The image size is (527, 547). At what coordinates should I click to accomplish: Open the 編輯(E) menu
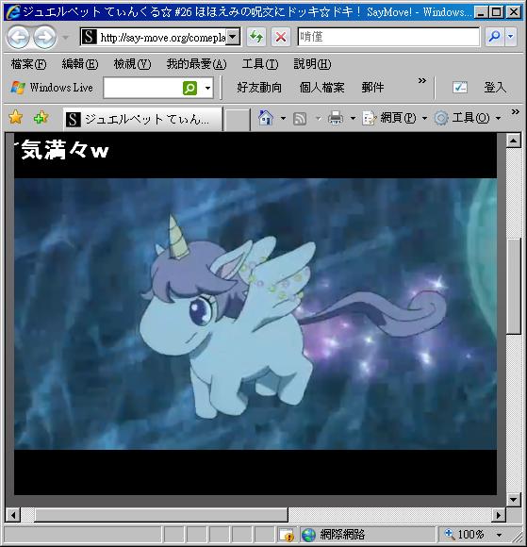(x=80, y=64)
